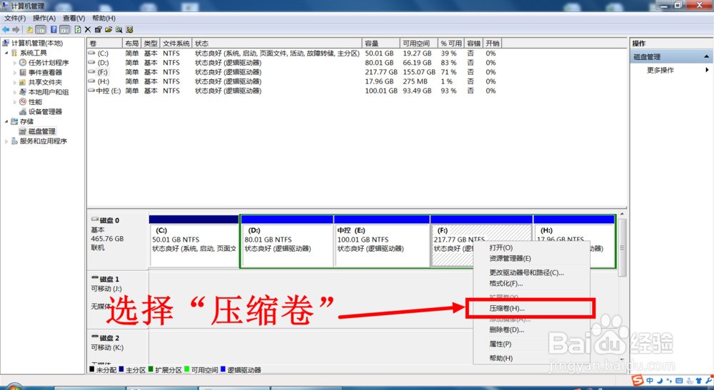Click the Up one level folder icon
This screenshot has height=390, width=714.
point(29,29)
